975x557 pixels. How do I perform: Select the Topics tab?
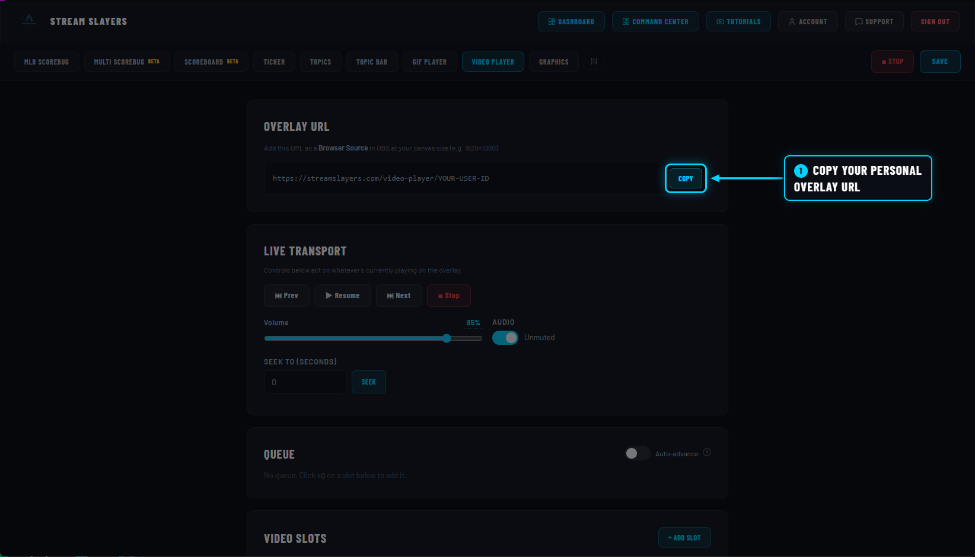point(320,62)
